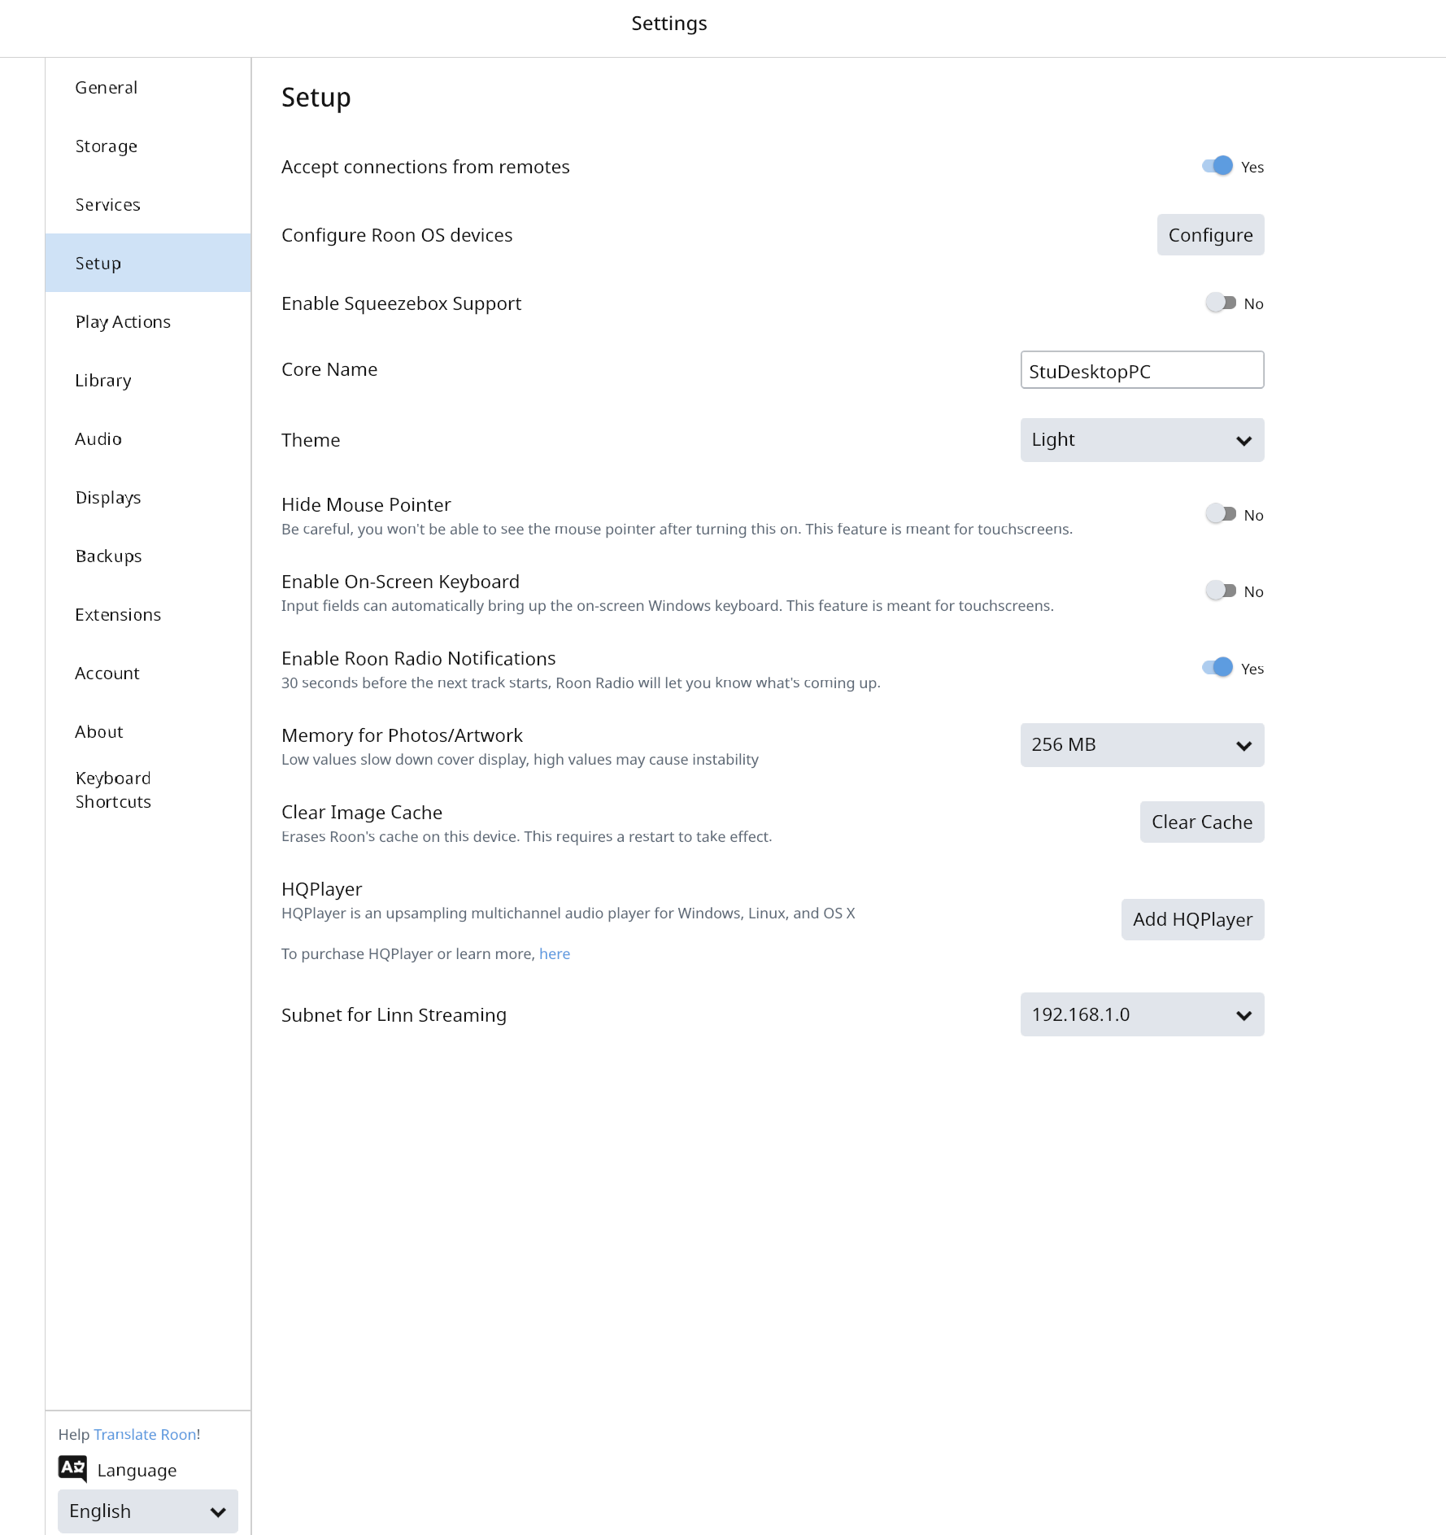Expand Subnet for Linn Streaming dropdown
1446x1535 pixels.
1142,1014
